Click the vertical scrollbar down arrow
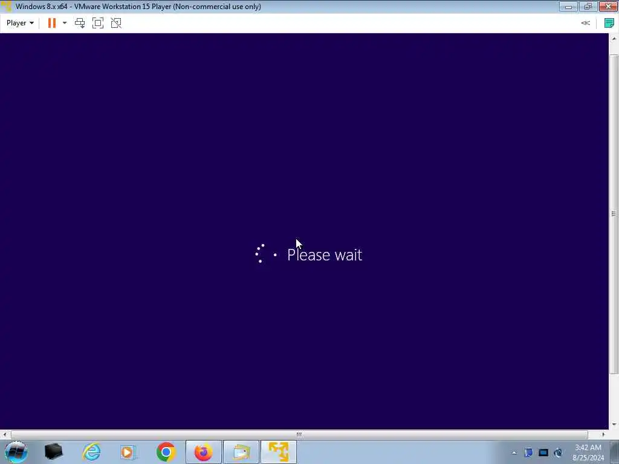The width and height of the screenshot is (619, 464). click(614, 425)
